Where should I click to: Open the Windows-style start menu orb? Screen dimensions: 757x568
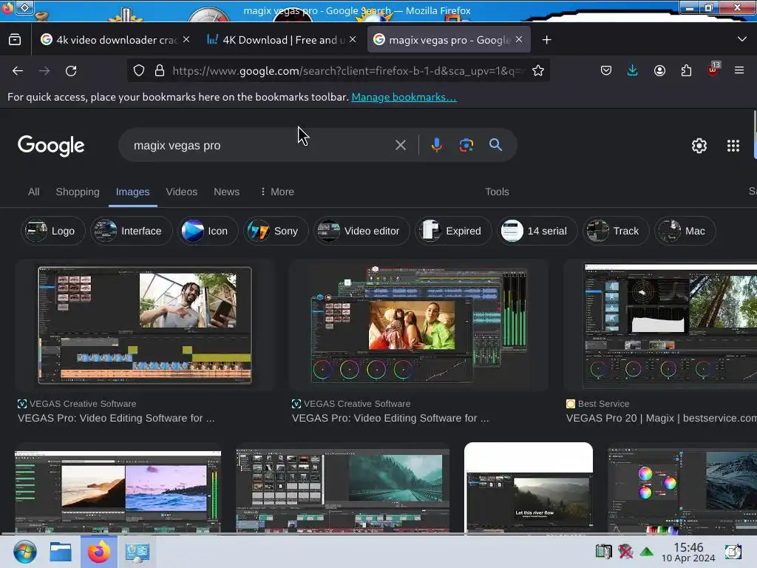click(x=24, y=552)
